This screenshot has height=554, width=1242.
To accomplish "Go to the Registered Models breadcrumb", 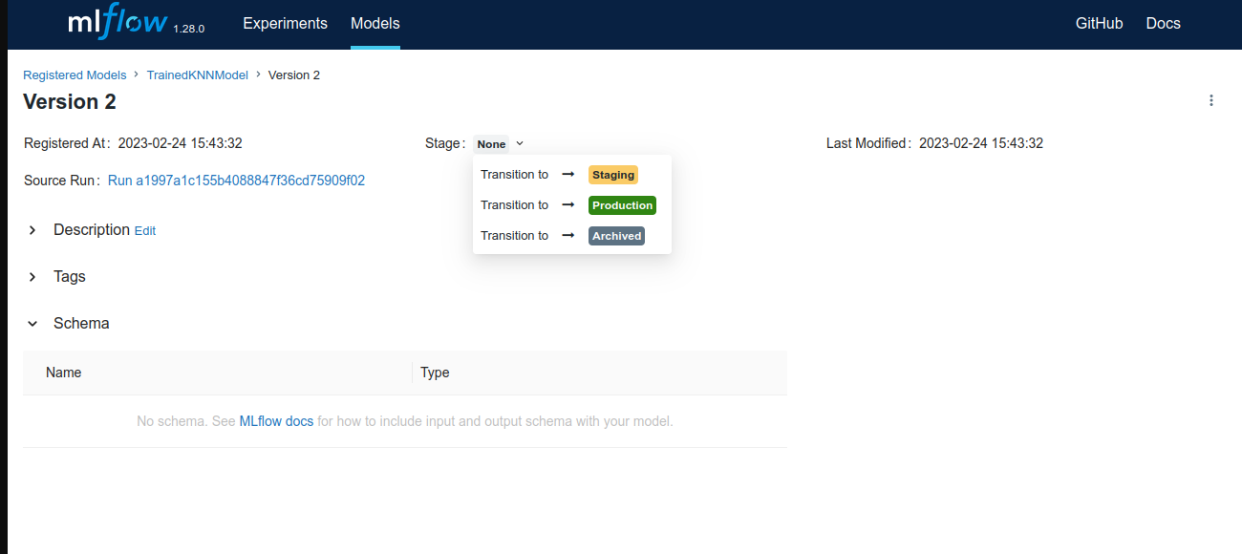I will click(75, 75).
